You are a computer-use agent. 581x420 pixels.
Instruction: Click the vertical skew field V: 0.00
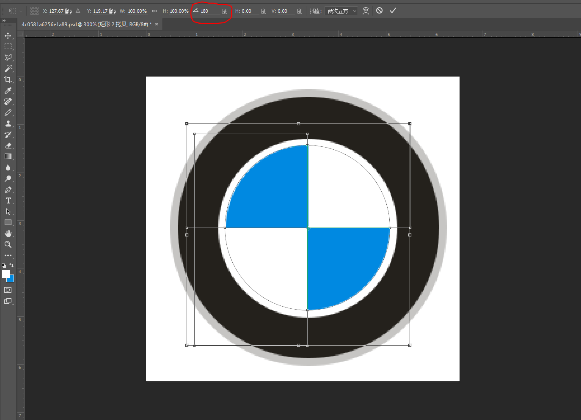tap(286, 11)
